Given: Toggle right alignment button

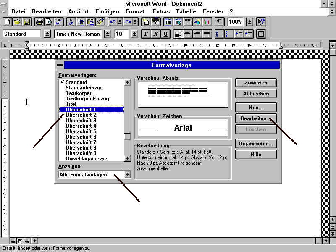Looking at the screenshot, I should [197, 34].
